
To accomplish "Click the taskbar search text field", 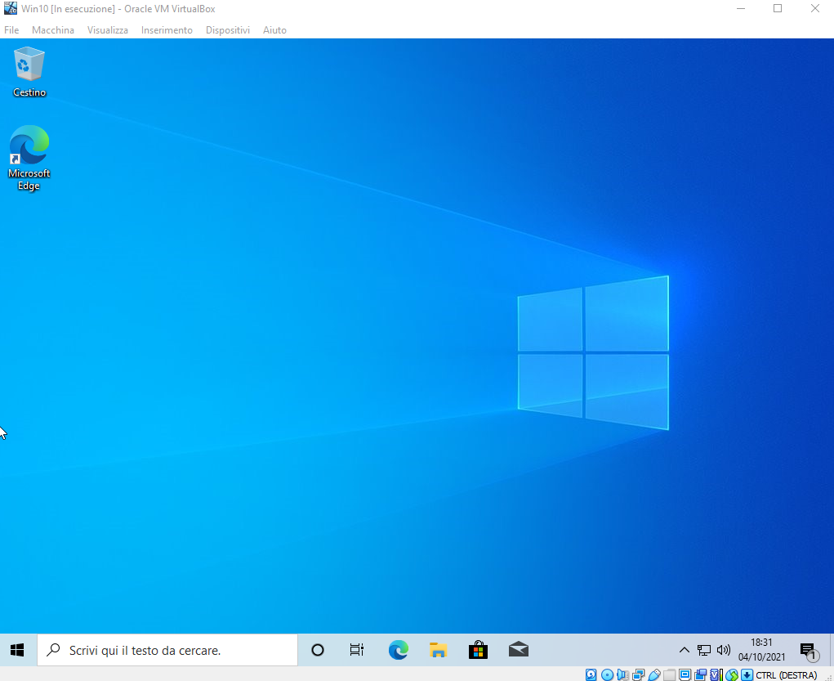I will tap(167, 650).
